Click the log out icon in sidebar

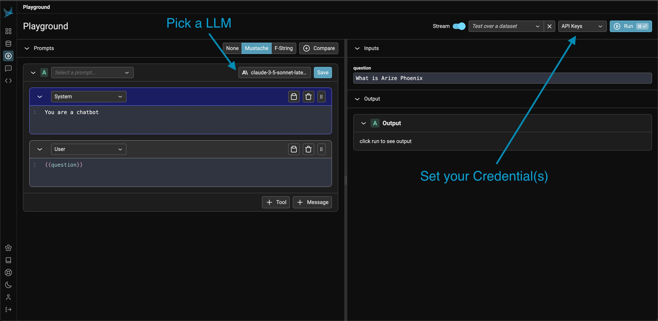pos(8,310)
